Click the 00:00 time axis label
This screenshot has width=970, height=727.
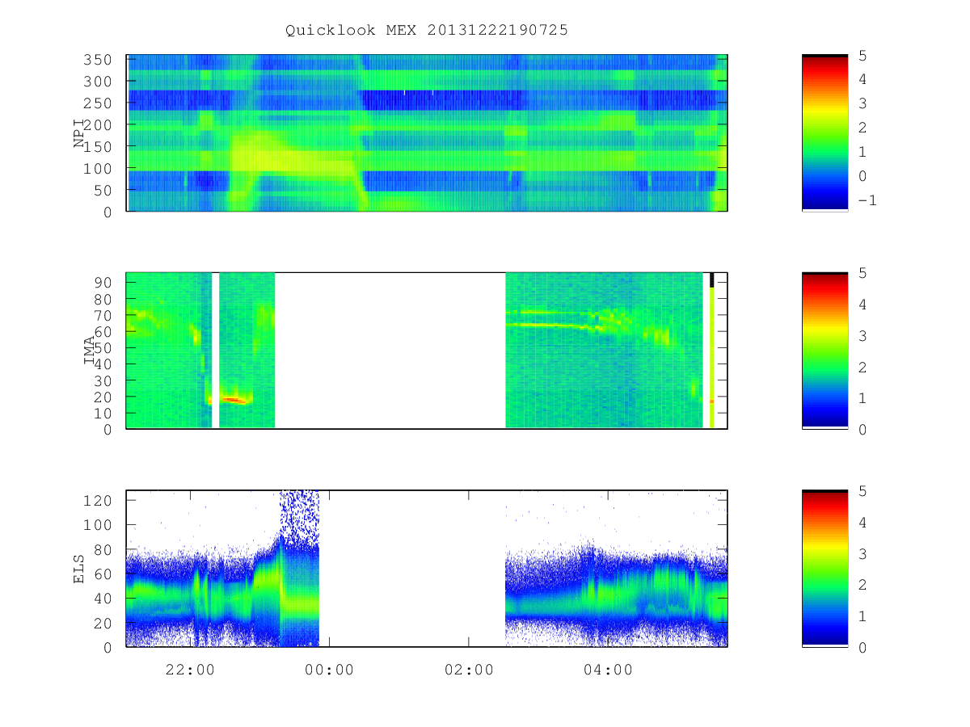pyautogui.click(x=330, y=670)
